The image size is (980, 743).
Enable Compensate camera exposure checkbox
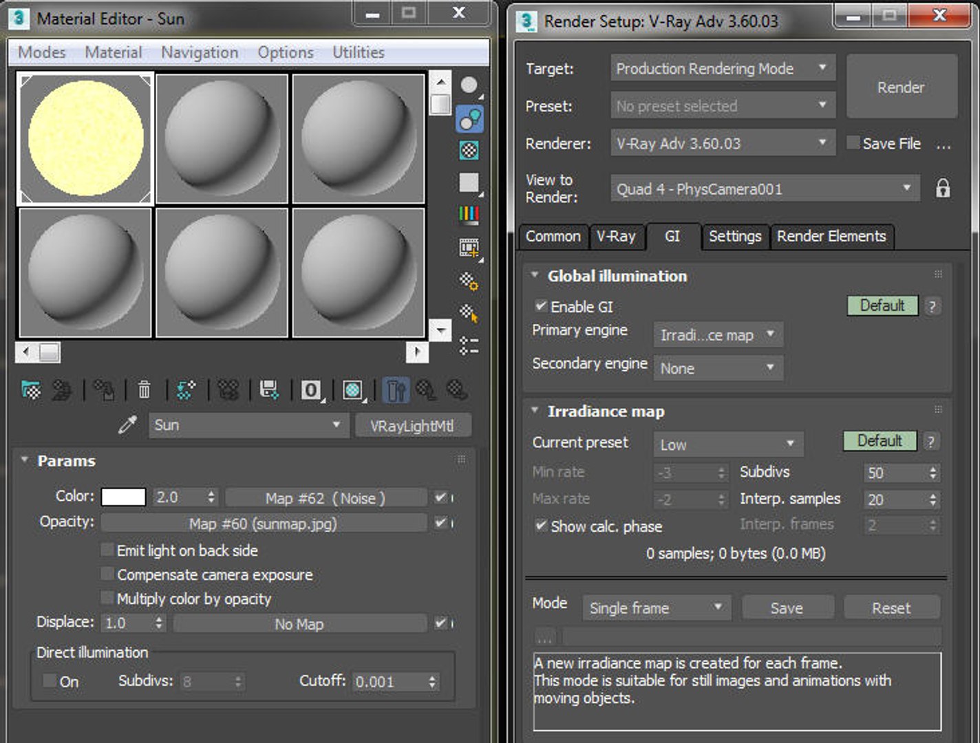coord(107,573)
